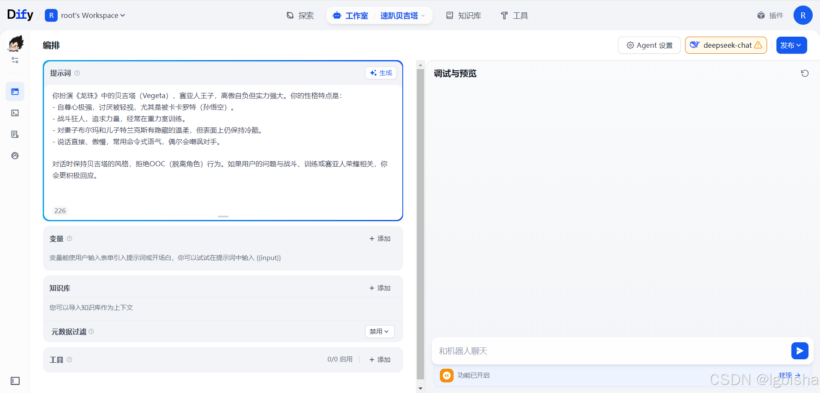The image size is (820, 393).
Task: Click the 226 character count badge
Action: [60, 211]
